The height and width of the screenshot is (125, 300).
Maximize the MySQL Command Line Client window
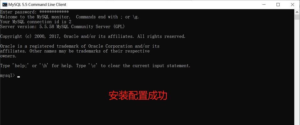point(278,5)
